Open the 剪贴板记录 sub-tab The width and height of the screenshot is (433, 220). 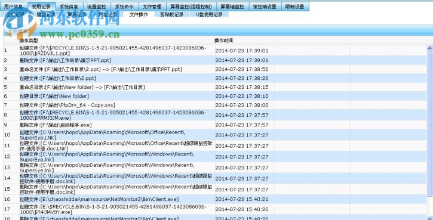click(x=172, y=14)
